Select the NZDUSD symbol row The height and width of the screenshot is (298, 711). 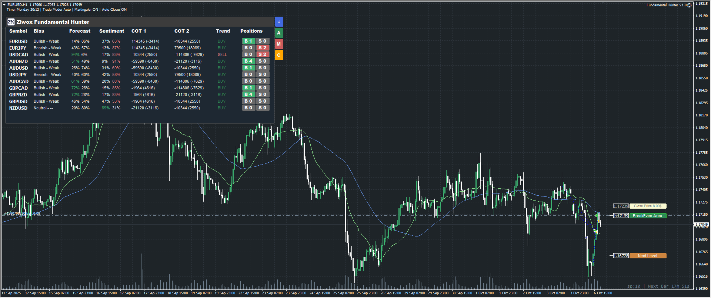point(18,108)
